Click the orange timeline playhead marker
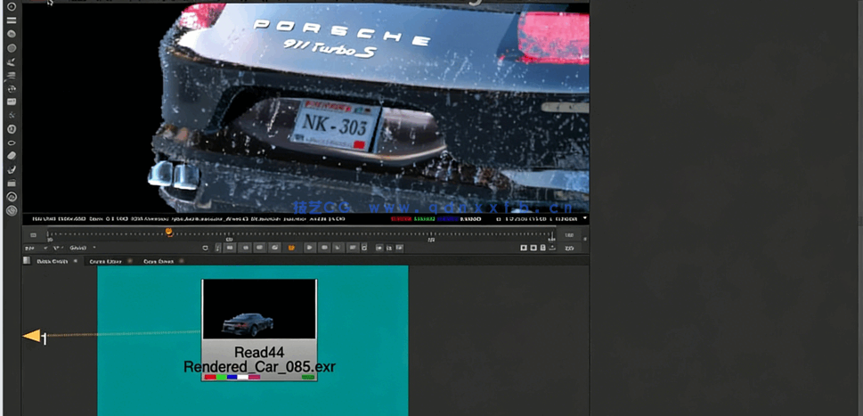This screenshot has height=416, width=863. point(168,232)
